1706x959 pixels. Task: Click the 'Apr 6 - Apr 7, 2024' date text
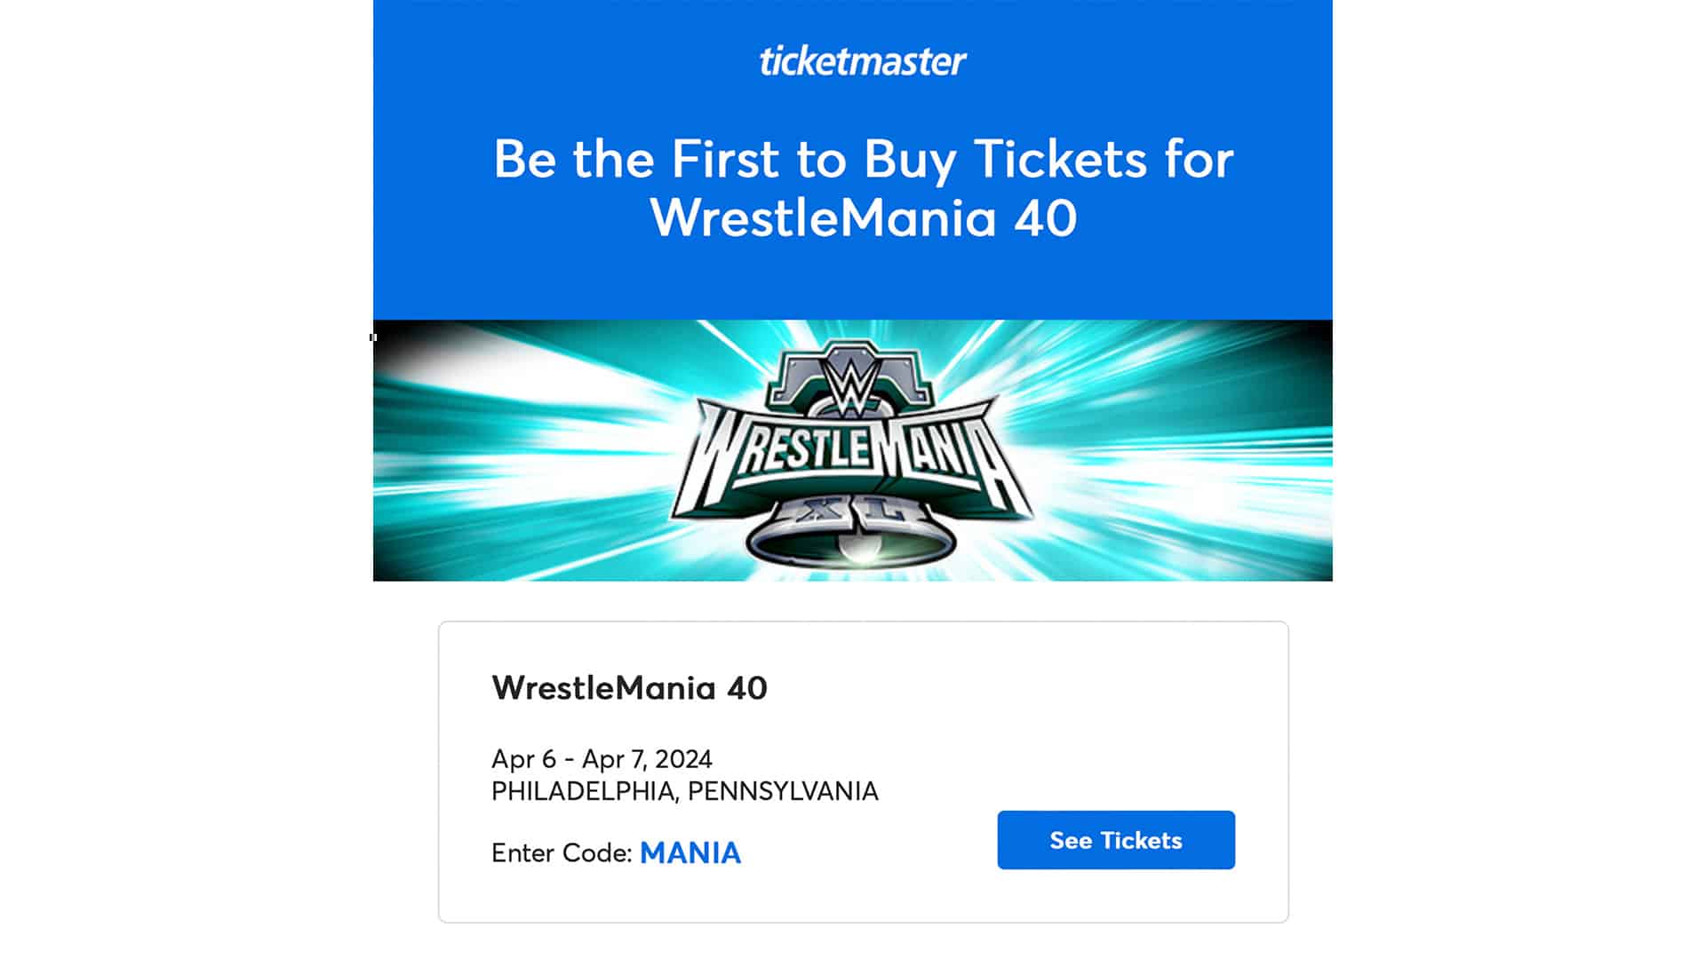[x=602, y=758]
